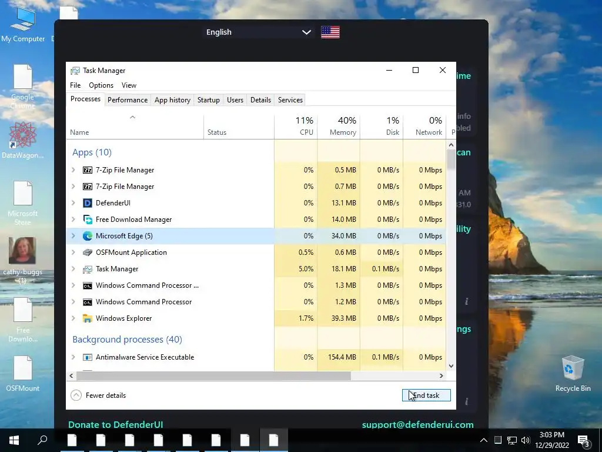Sort by the Memory column header

coord(339,127)
